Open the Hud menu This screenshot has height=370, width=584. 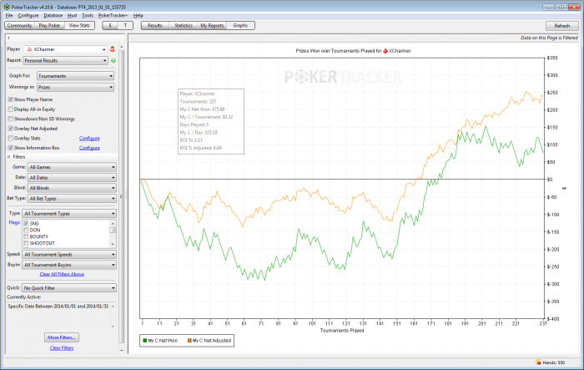point(72,15)
